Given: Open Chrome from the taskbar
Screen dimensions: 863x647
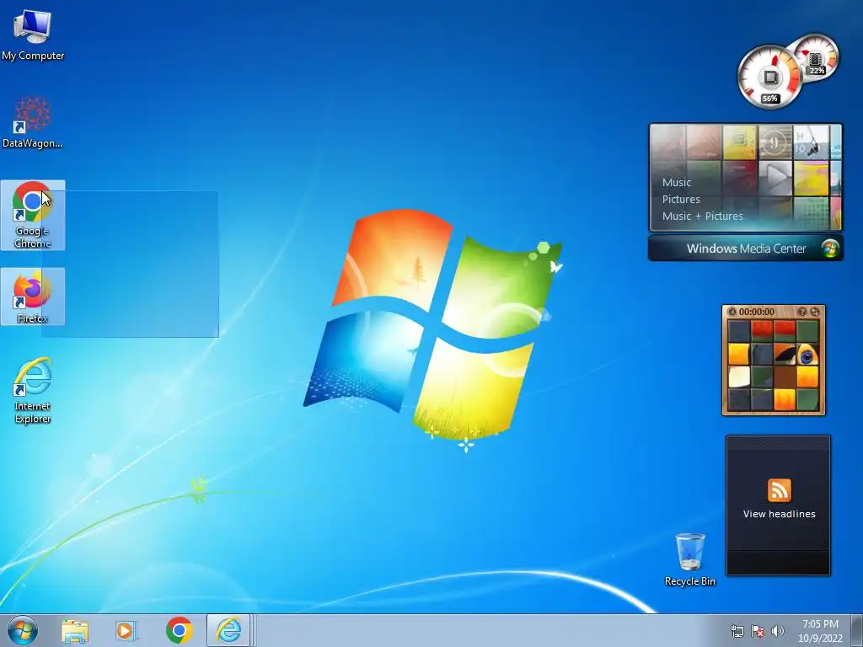Looking at the screenshot, I should 179,630.
